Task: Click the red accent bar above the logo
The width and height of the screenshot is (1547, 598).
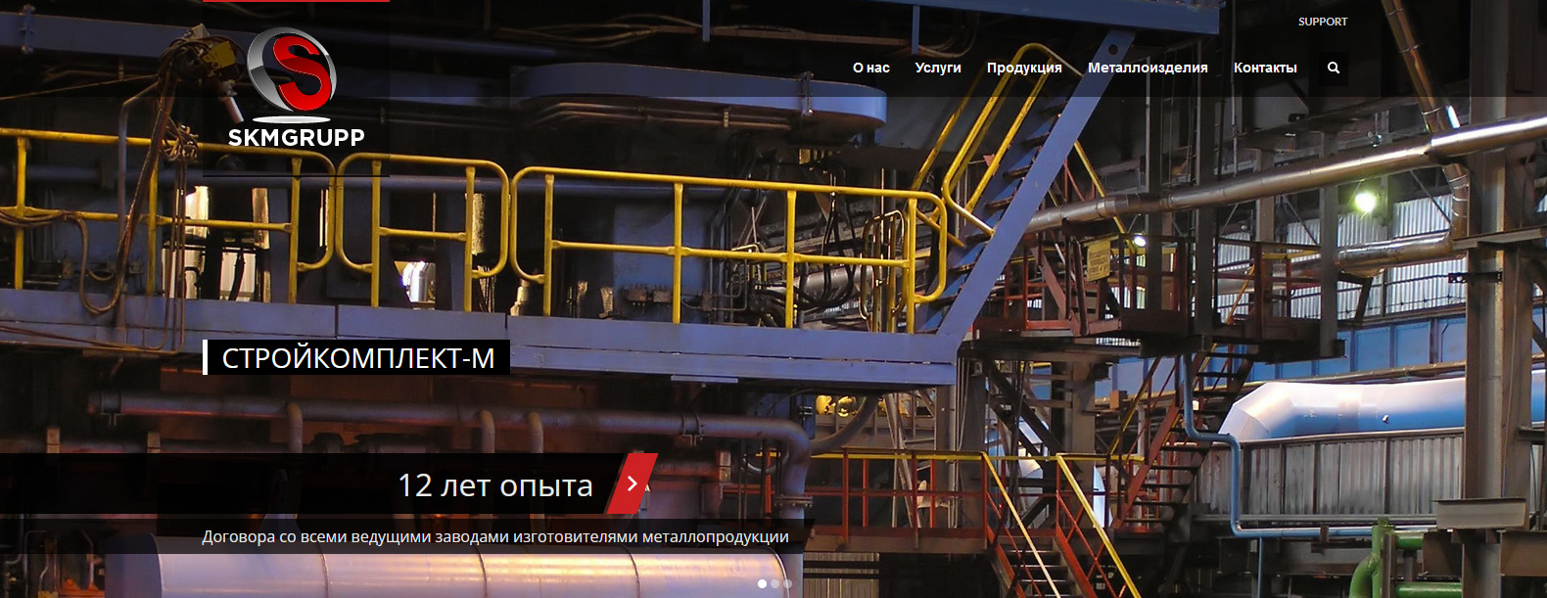Action: click(x=296, y=1)
